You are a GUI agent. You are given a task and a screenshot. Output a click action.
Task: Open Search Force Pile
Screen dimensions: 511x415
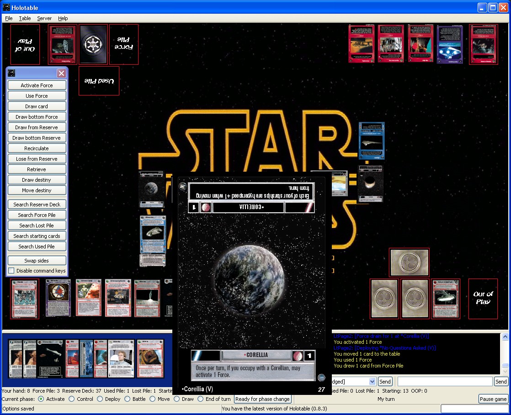[37, 215]
